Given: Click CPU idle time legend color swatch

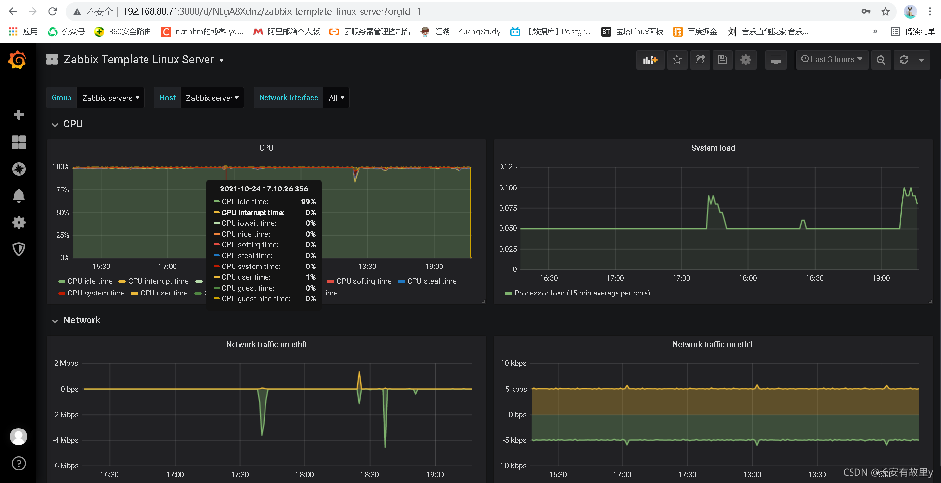Looking at the screenshot, I should [x=61, y=282].
